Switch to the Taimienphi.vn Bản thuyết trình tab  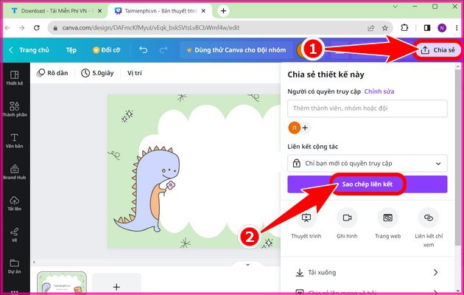tap(160, 11)
